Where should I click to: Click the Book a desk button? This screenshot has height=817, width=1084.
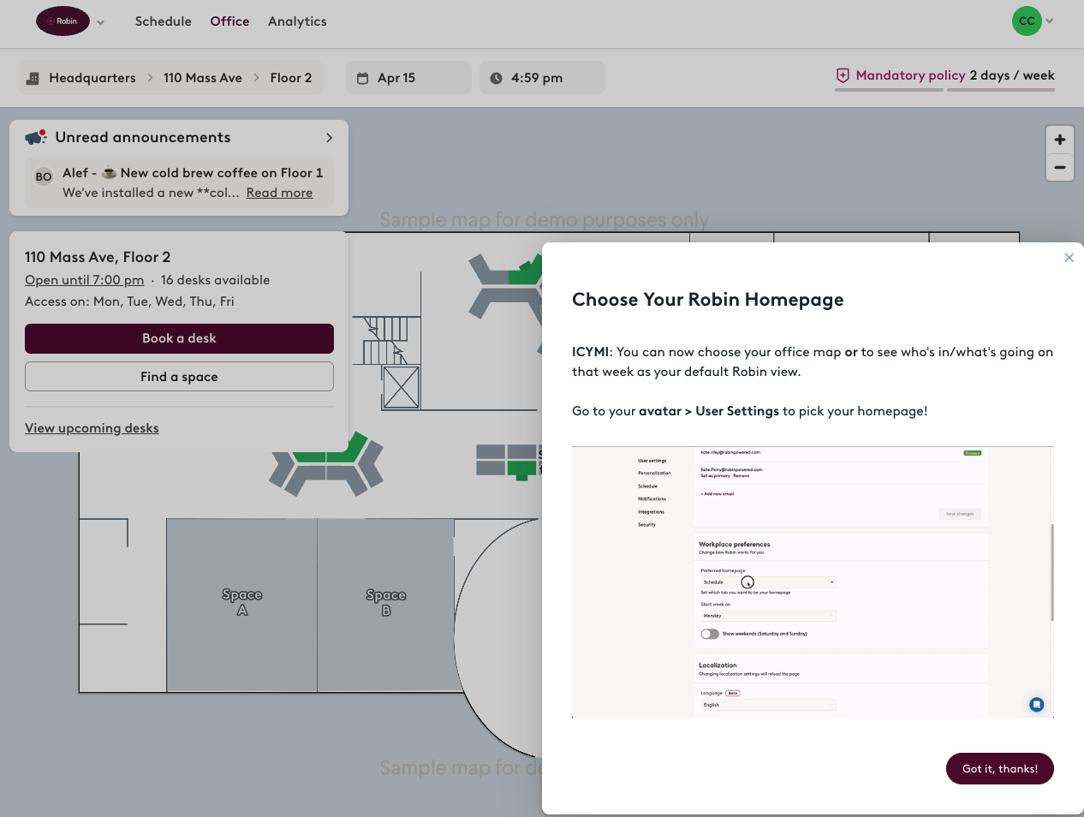(x=179, y=338)
